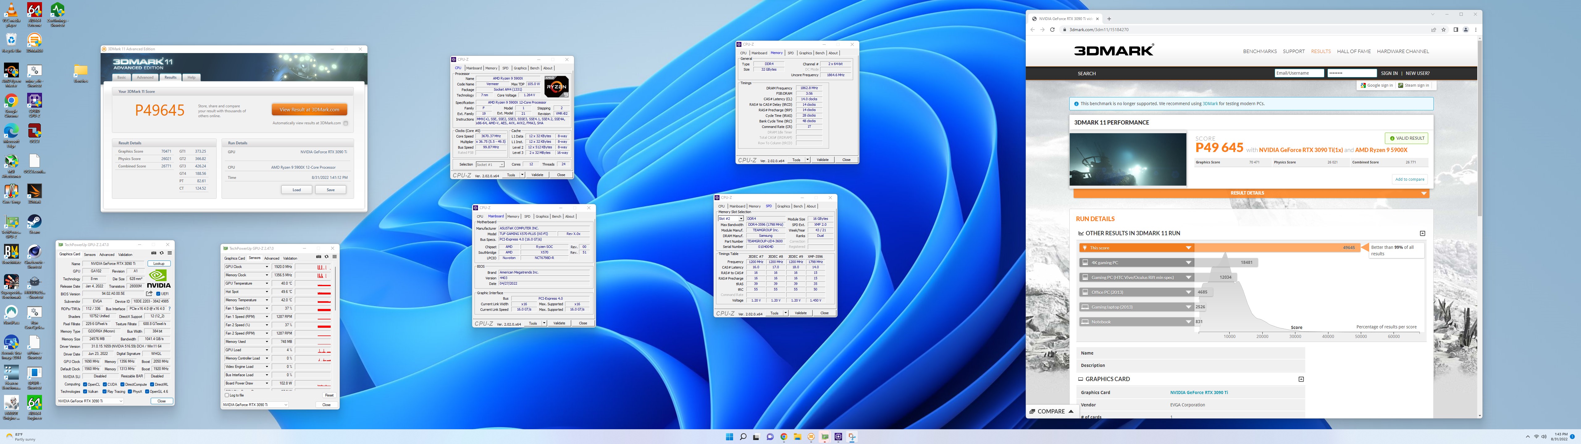This screenshot has width=1581, height=444.
Task: Switch to Help tab in 3DMark 11
Action: click(x=191, y=77)
